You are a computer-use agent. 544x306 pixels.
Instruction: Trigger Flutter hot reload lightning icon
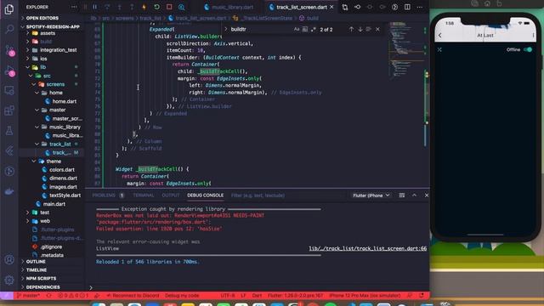pos(144,7)
